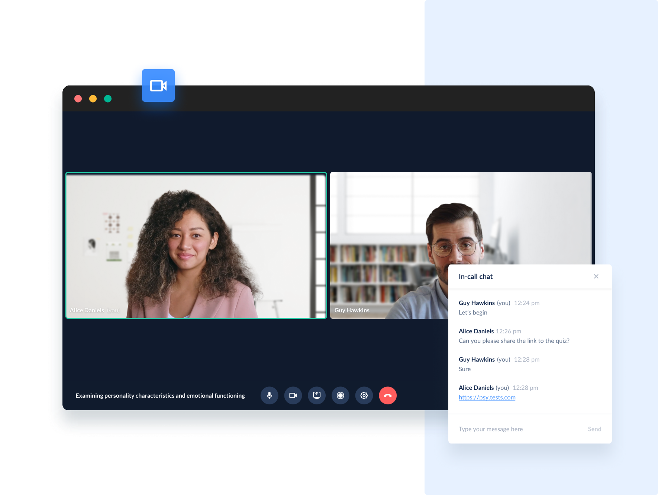Toggle microphone off for Alice Daniels
Viewport: 658px width, 495px height.
coord(269,395)
